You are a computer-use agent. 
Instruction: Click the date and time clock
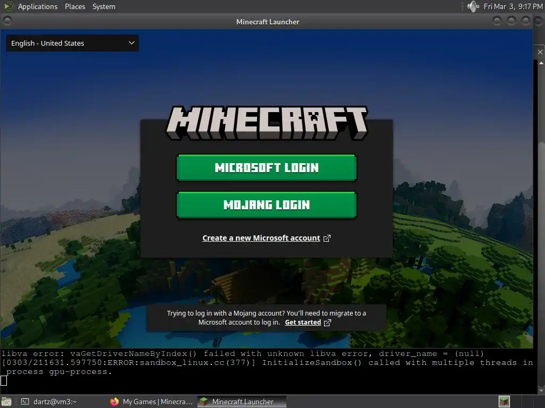pyautogui.click(x=513, y=6)
